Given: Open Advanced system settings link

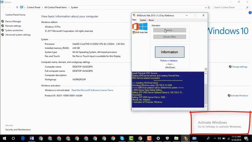Looking at the screenshot, I should (x=18, y=35).
